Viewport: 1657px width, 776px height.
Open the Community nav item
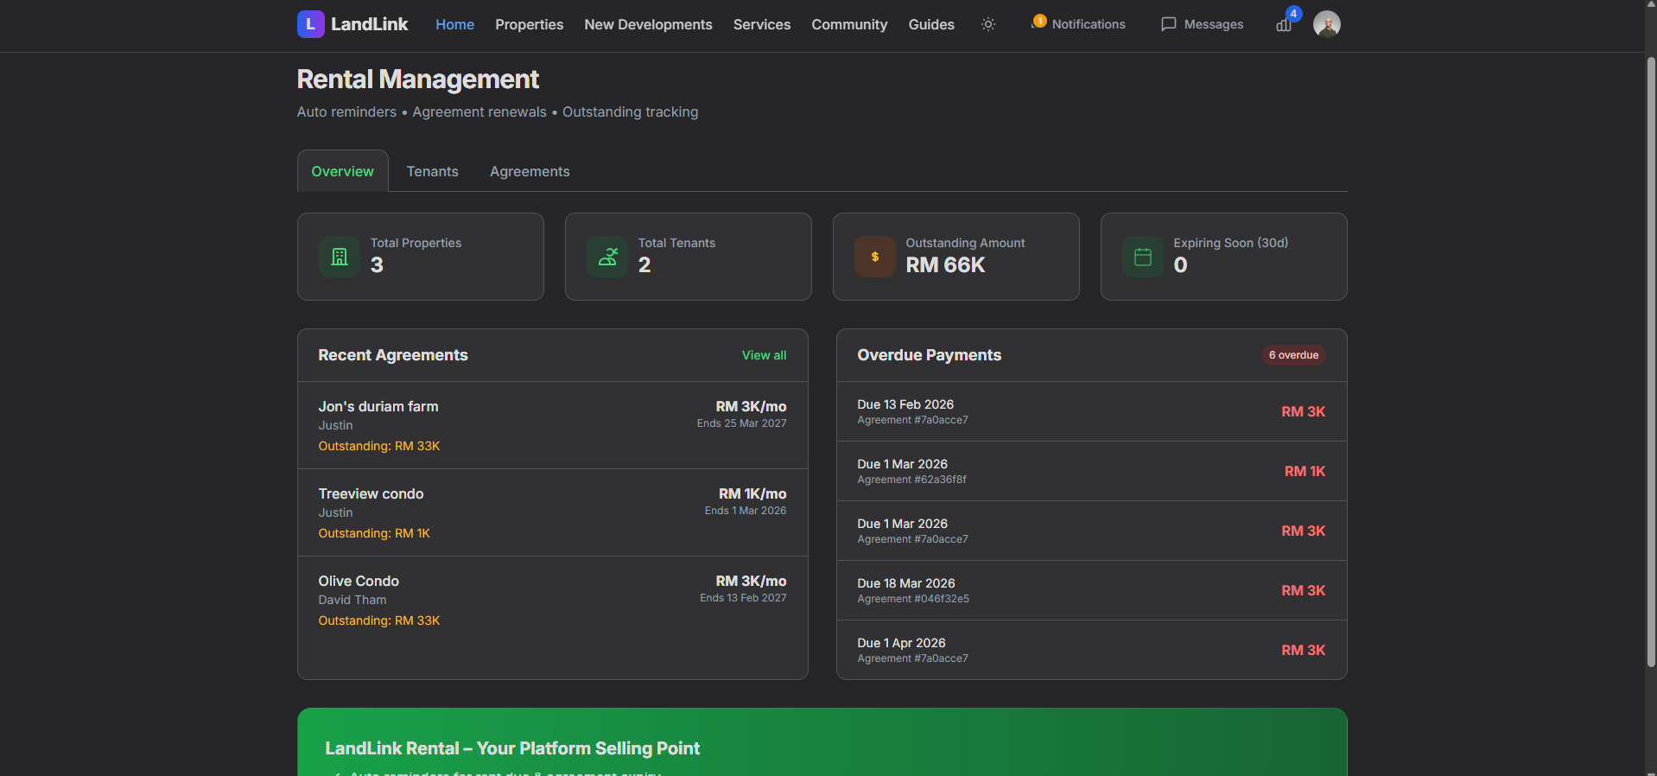[849, 24]
